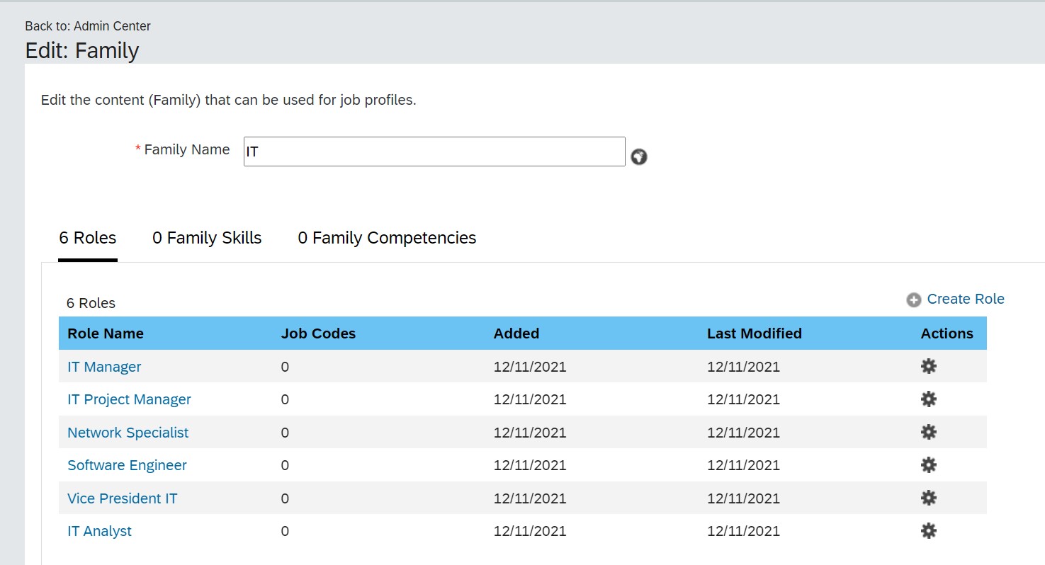
Task: Open the IT Project Manager role link
Action: coord(129,399)
